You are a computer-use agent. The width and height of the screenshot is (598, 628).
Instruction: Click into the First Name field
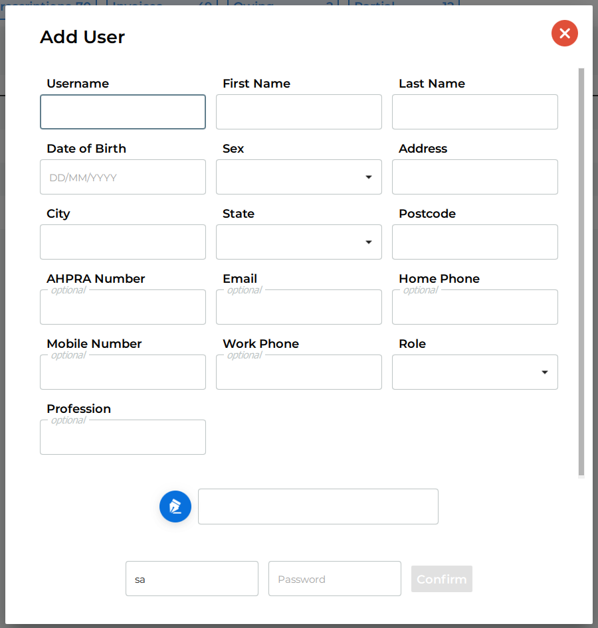(298, 112)
